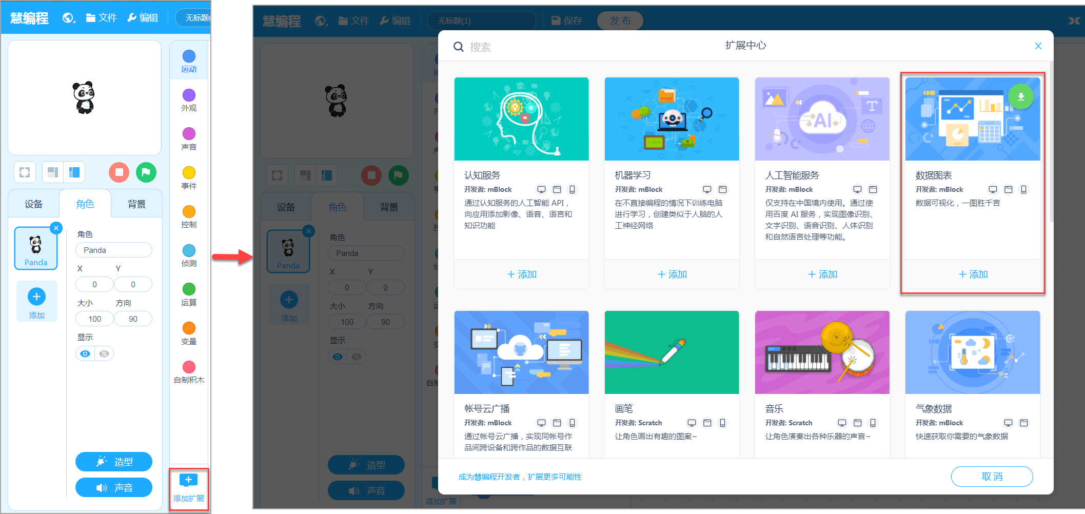
Task: Click the 认知服务 card image
Action: point(522,119)
